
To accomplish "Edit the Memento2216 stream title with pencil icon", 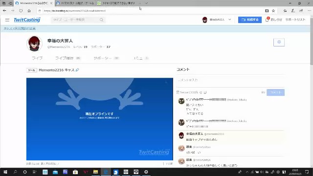I will (77, 70).
